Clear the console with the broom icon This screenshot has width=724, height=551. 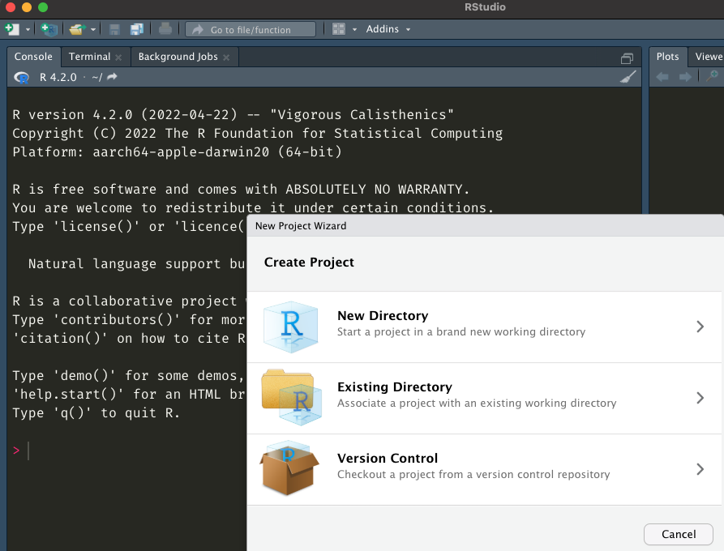tap(628, 77)
